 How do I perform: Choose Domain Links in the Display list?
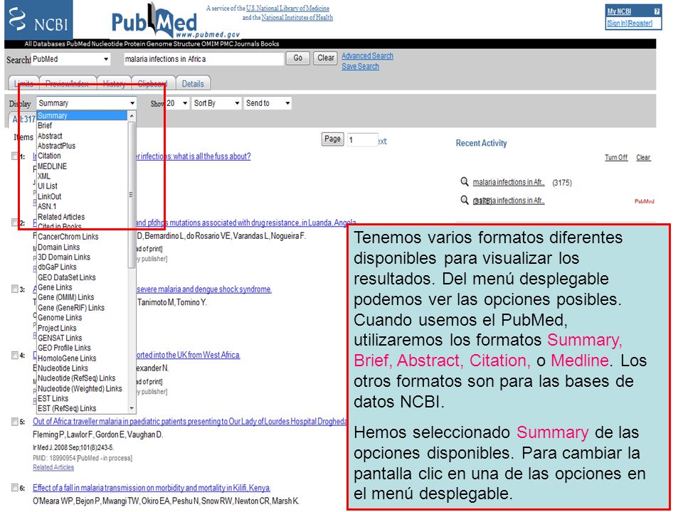click(82, 247)
